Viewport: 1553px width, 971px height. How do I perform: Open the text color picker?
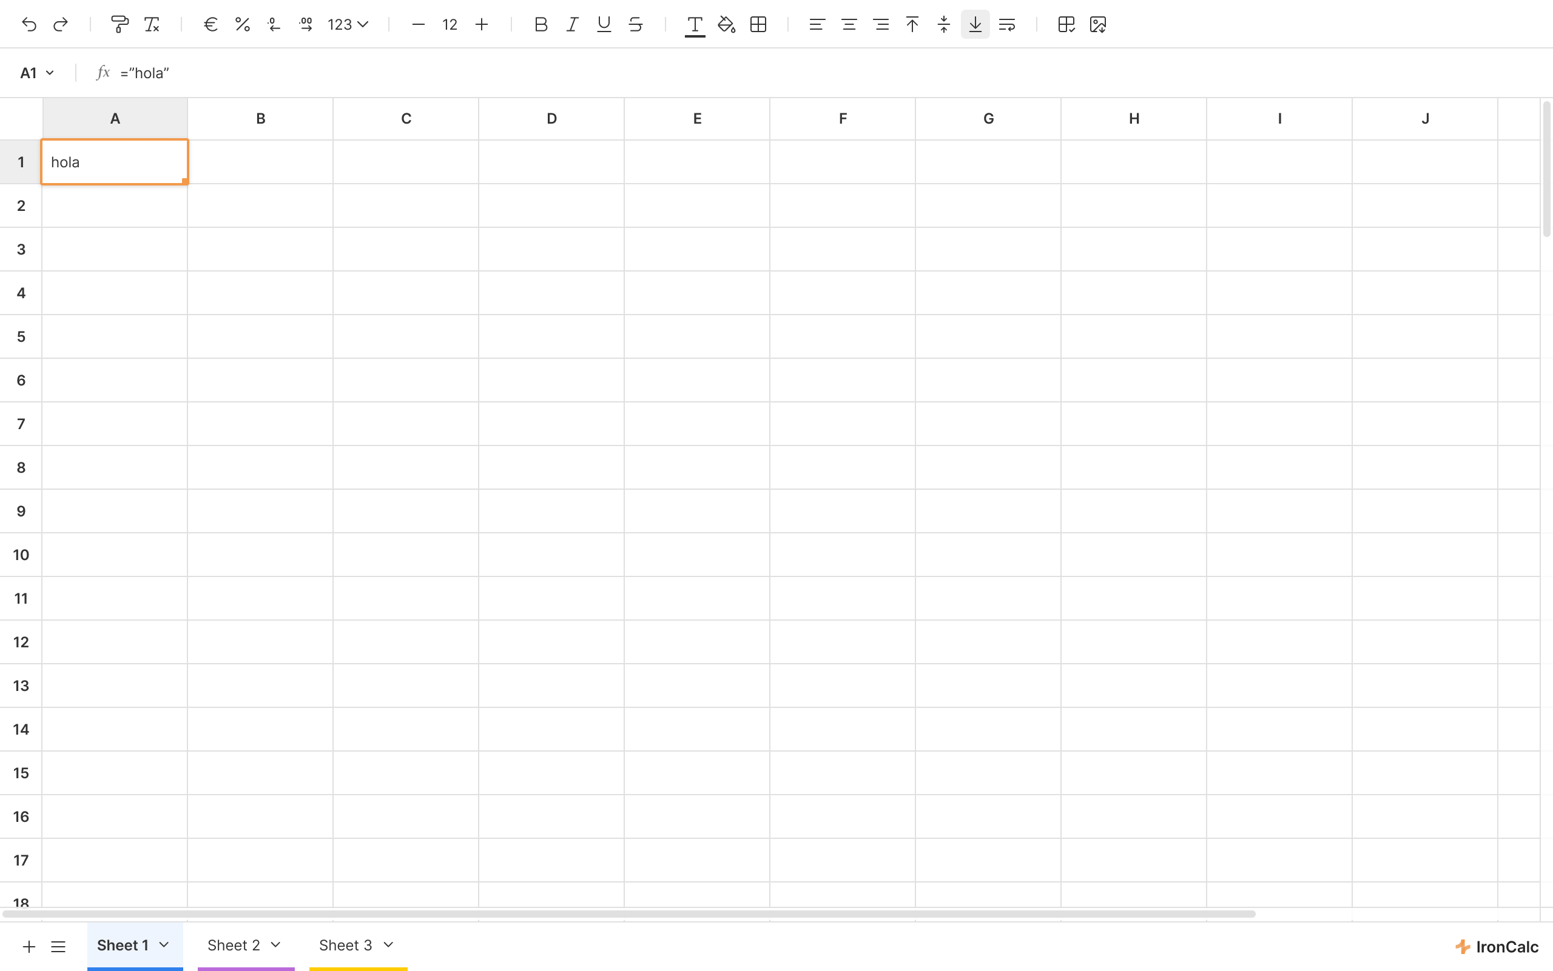coord(694,24)
